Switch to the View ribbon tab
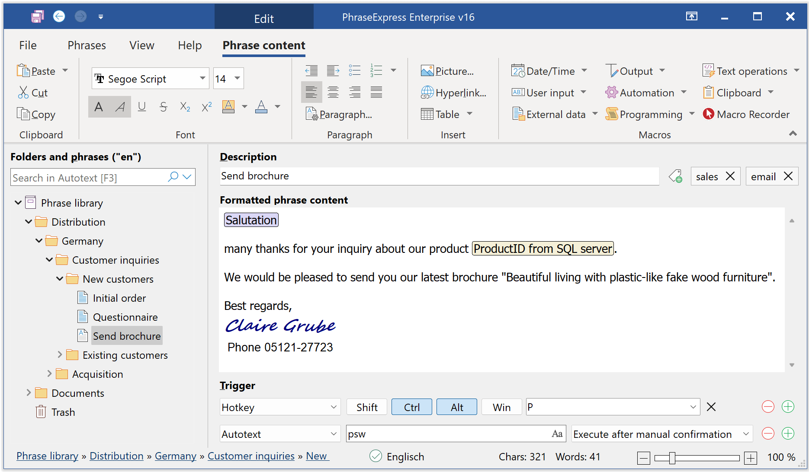Screen dimensions: 809x472 pyautogui.click(x=141, y=45)
